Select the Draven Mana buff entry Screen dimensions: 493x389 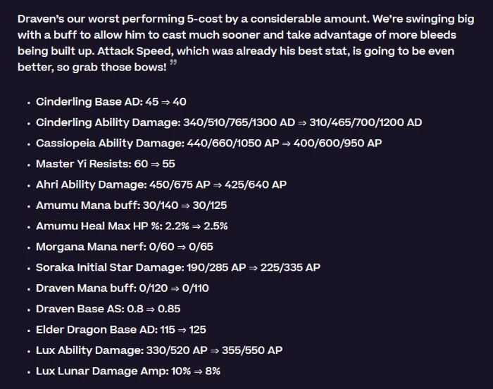(x=123, y=288)
